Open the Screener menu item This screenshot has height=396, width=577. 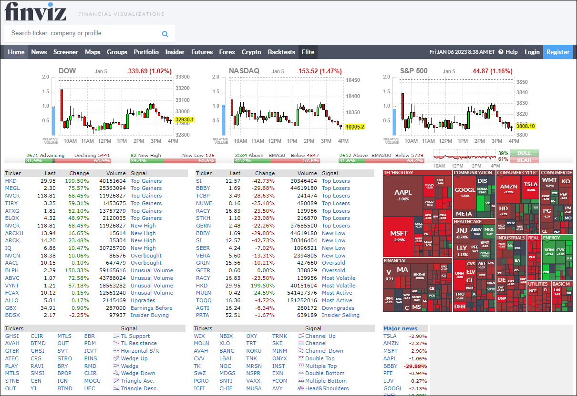pos(66,52)
